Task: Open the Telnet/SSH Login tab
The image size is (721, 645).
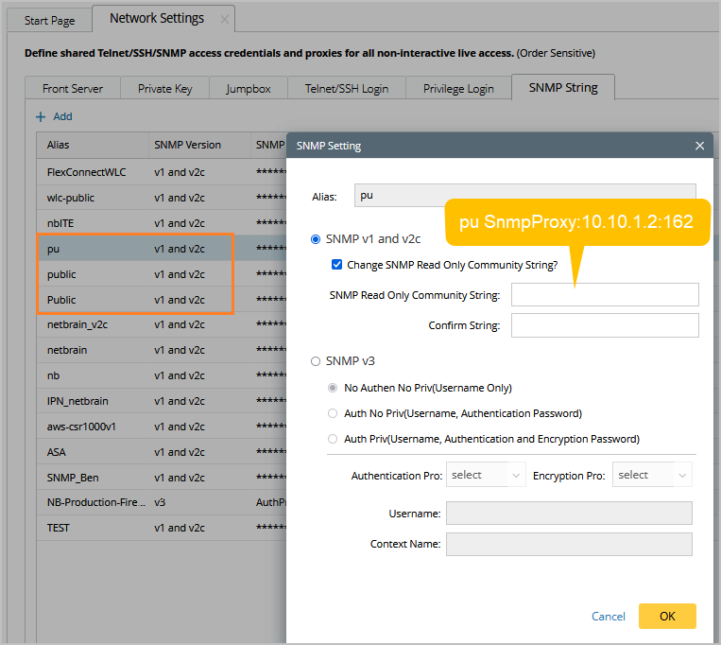Action: pos(346,88)
